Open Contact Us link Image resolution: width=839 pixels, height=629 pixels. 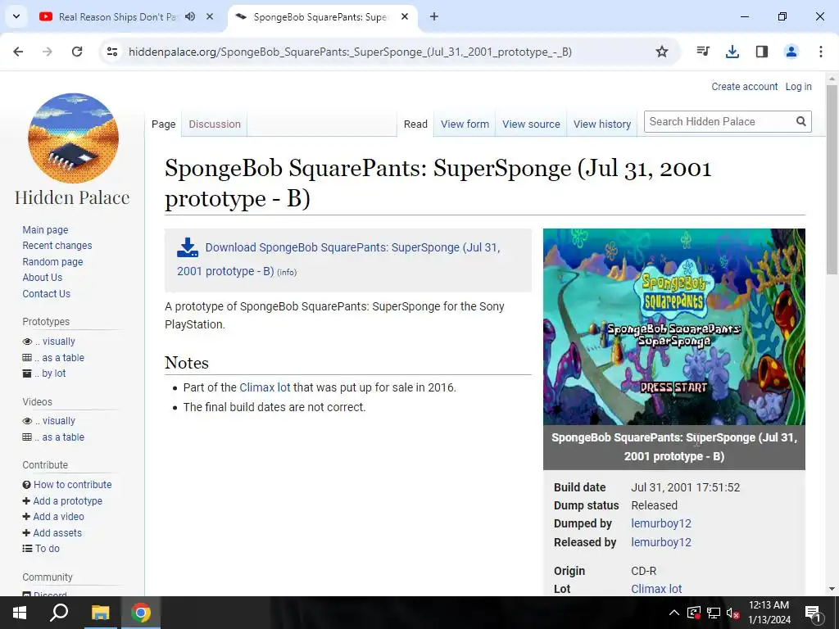click(x=46, y=294)
